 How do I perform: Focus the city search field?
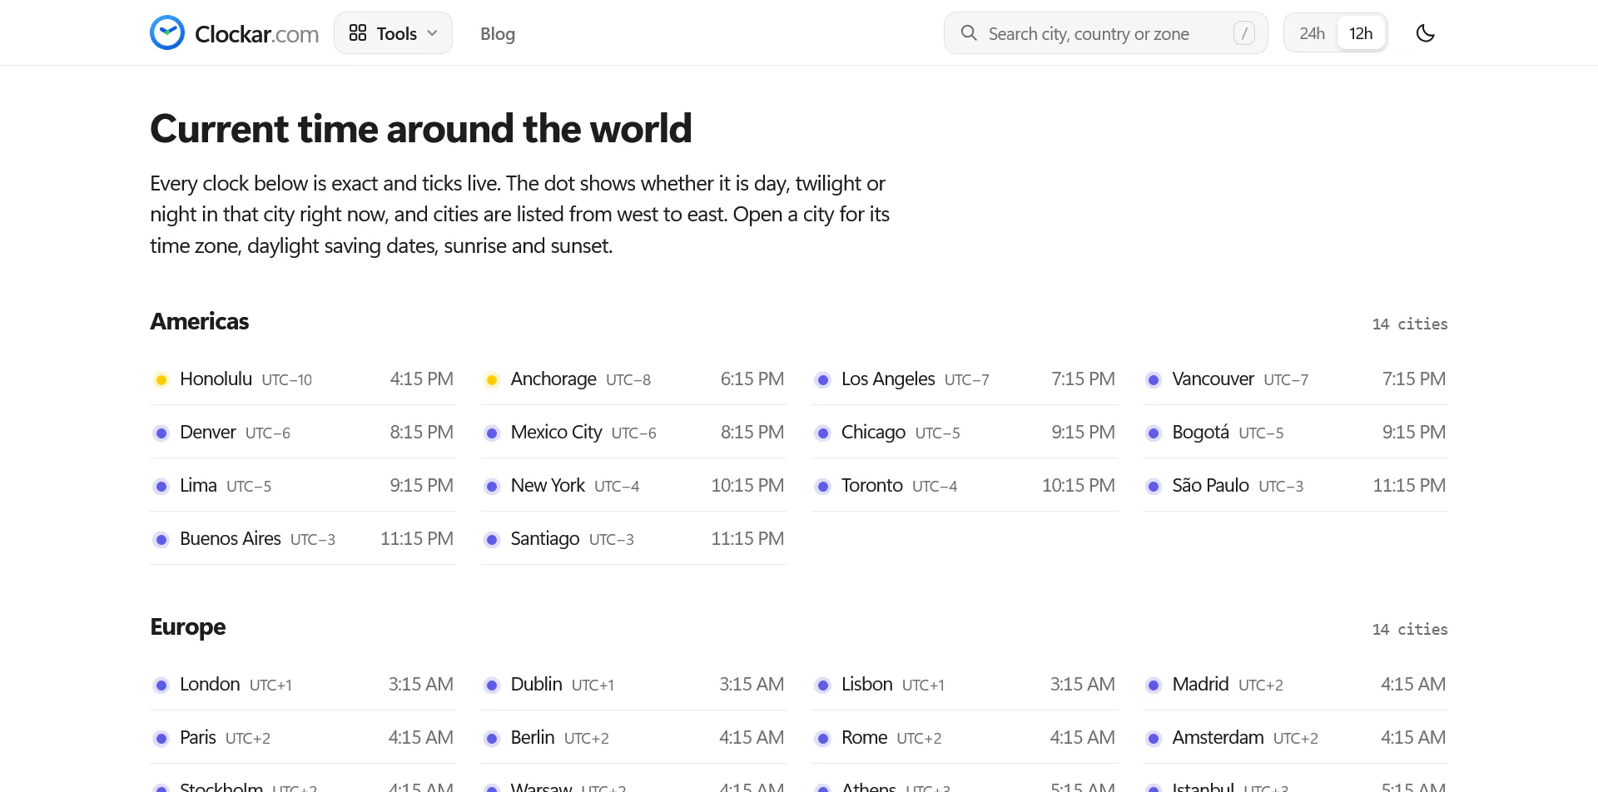tap(1105, 33)
